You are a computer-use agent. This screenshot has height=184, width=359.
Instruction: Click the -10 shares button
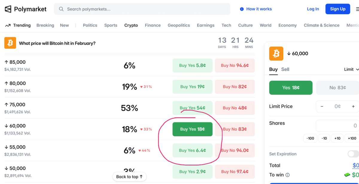(324, 138)
